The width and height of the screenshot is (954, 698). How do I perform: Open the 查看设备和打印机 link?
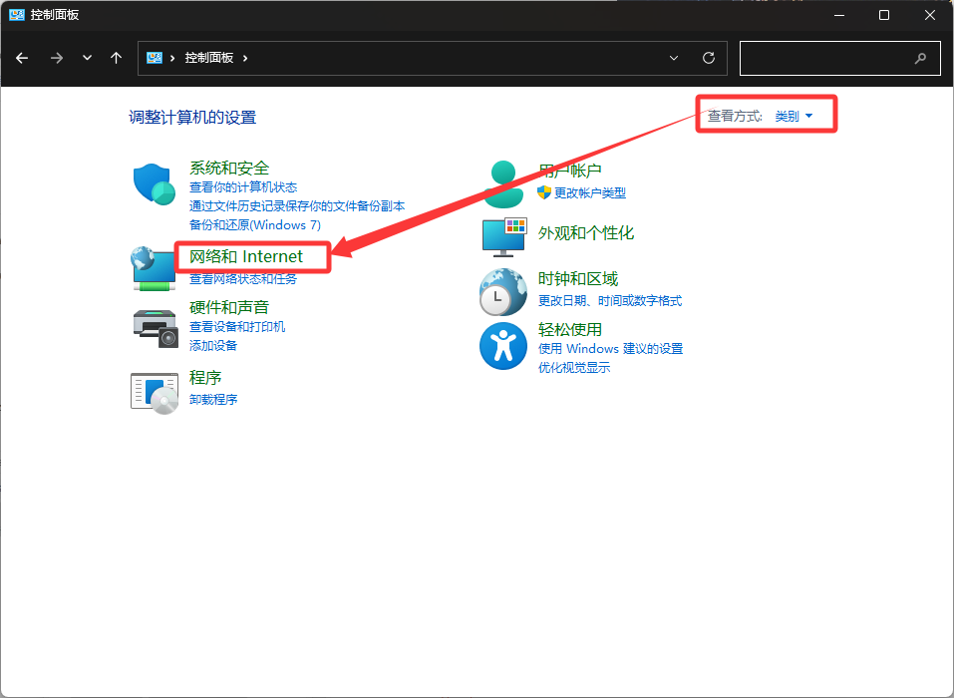coord(237,327)
